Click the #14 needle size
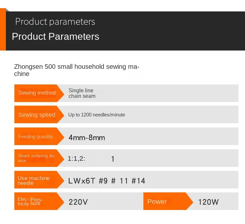The height and width of the screenshot is (224, 245). pos(139,181)
